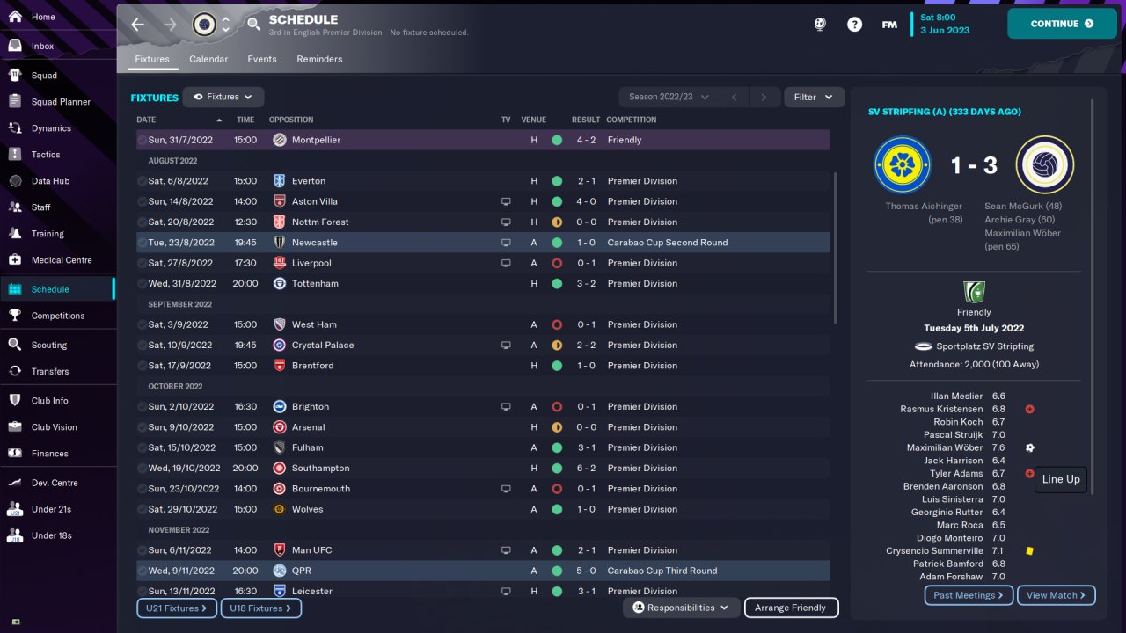Click the match details panel scrollbar

coord(1093,299)
